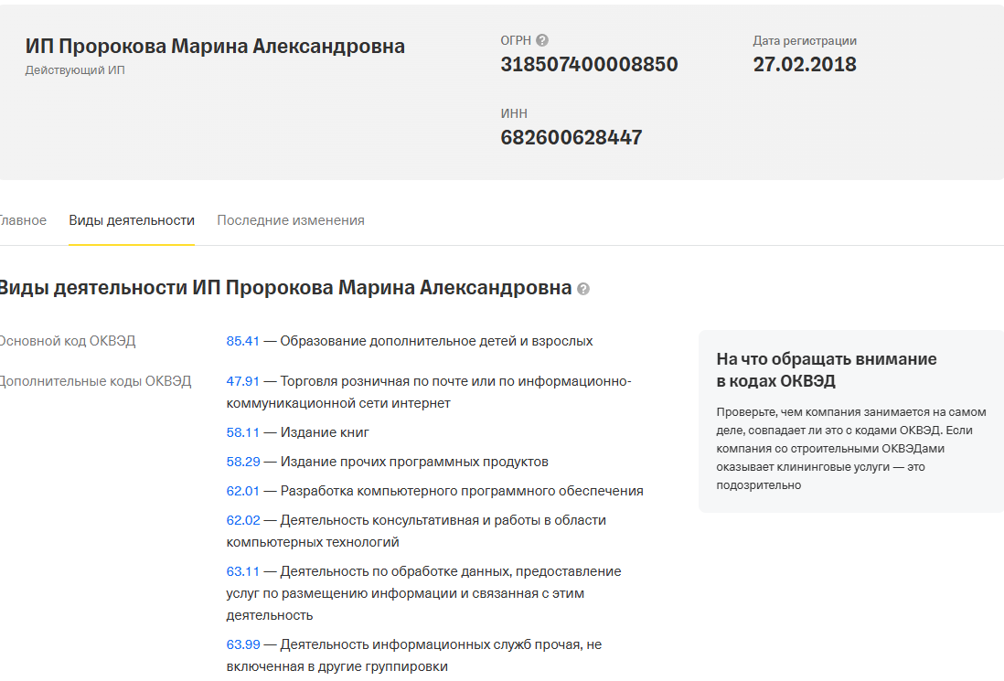Open the 58.29 software publishing code

(x=243, y=462)
